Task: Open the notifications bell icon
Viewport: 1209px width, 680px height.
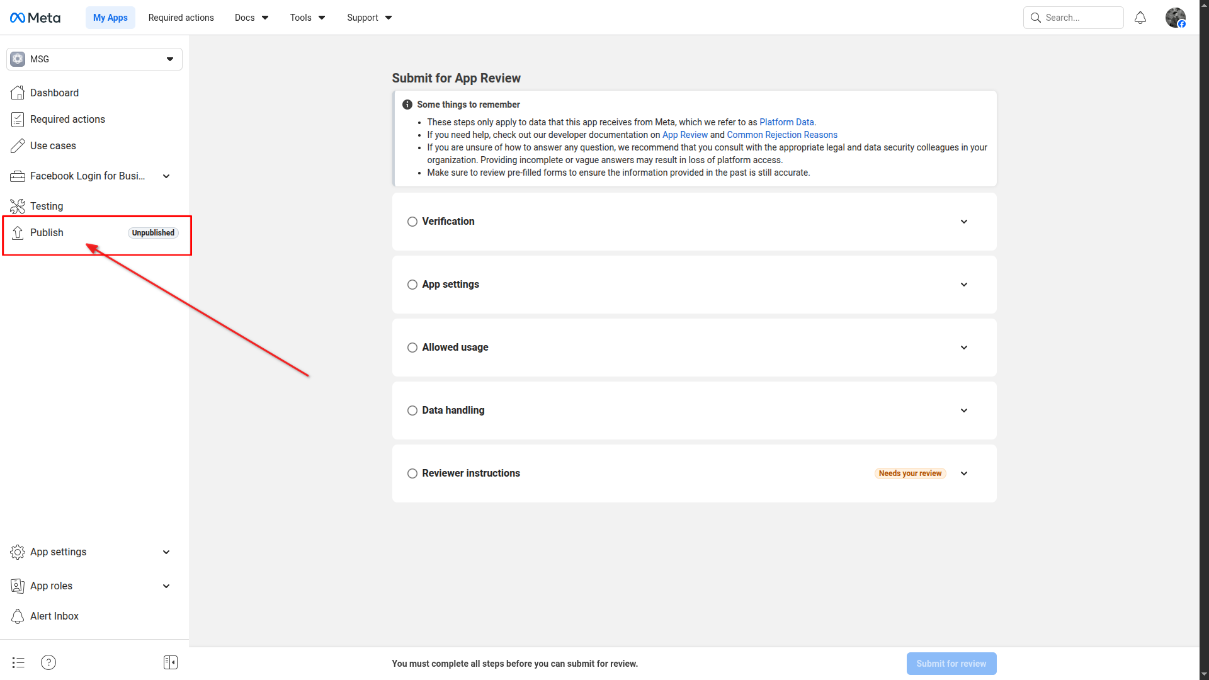Action: pyautogui.click(x=1140, y=18)
